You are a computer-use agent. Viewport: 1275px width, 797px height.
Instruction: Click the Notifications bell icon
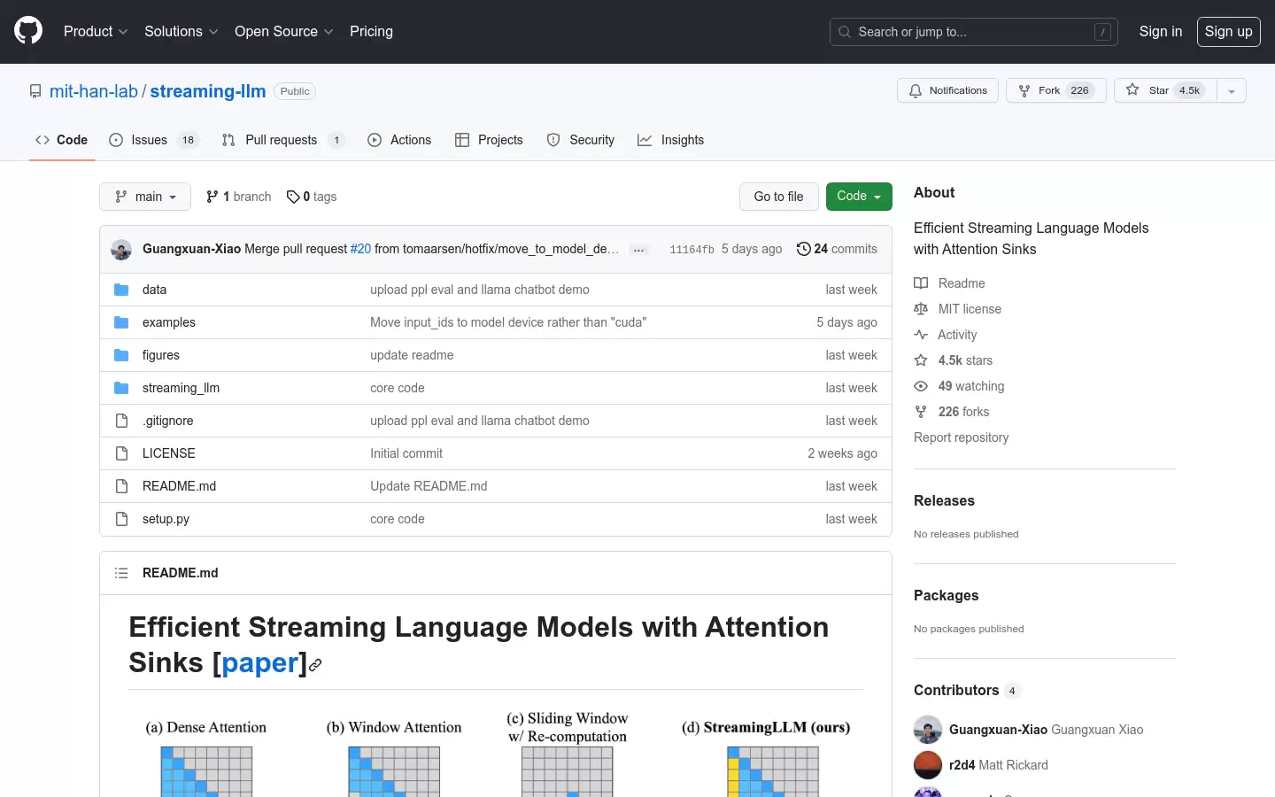tap(916, 90)
